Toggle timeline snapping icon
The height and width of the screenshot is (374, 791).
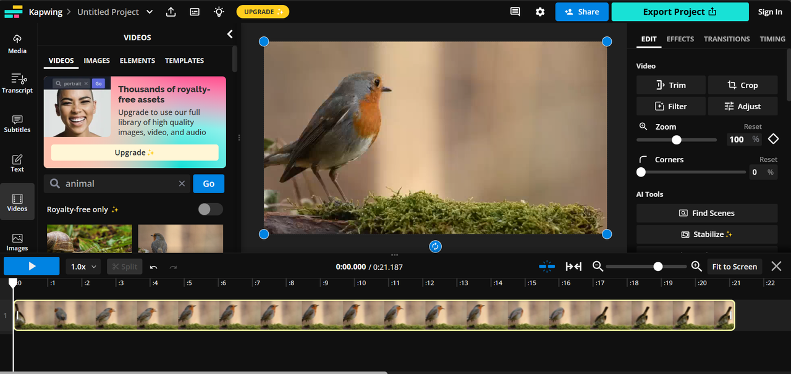(547, 266)
